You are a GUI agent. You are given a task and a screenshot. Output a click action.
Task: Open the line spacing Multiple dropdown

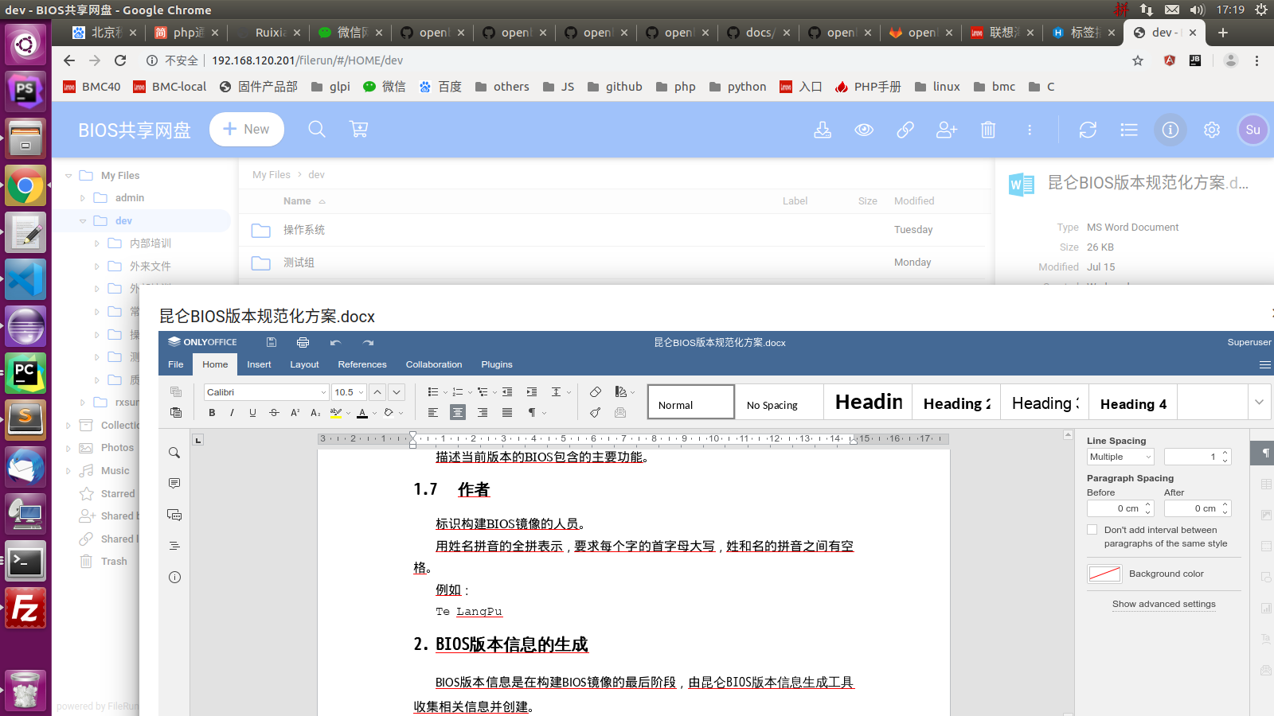(x=1120, y=457)
